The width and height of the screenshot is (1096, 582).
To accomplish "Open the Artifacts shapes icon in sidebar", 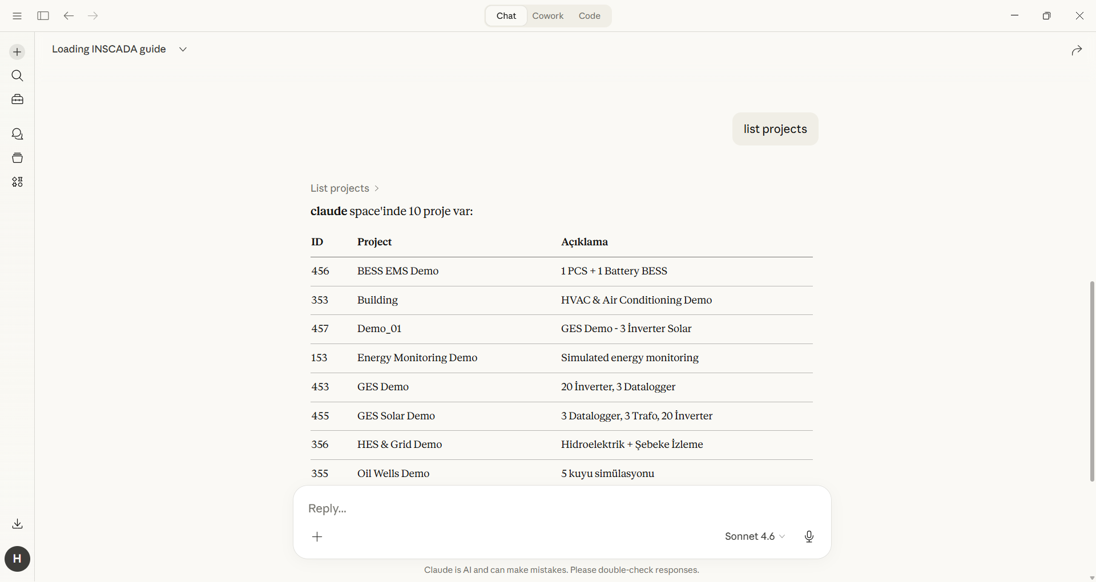I will 17,182.
